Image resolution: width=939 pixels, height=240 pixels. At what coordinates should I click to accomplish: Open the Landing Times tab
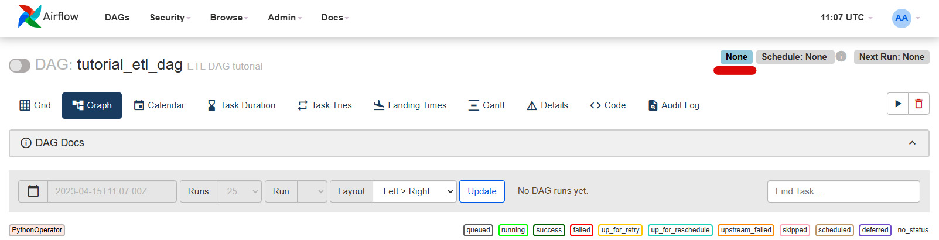click(410, 105)
